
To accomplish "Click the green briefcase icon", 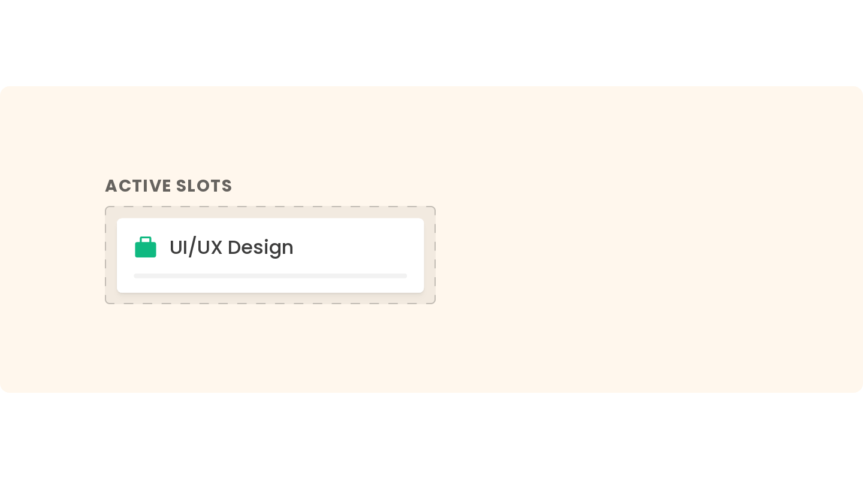I will click(x=146, y=247).
